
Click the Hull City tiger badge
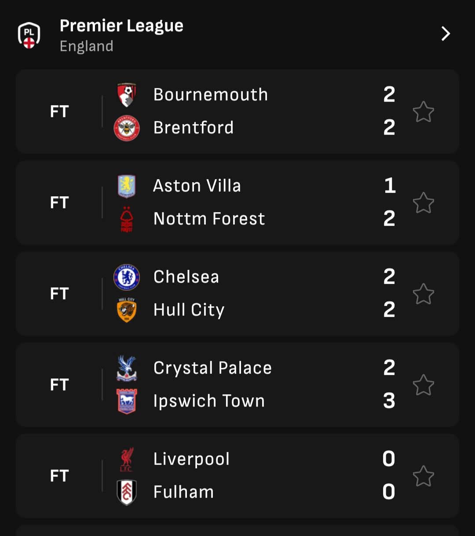[x=127, y=310]
